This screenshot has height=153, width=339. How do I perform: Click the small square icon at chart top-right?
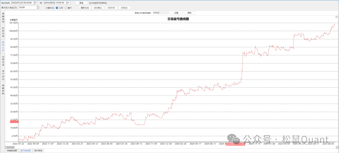tap(336, 17)
